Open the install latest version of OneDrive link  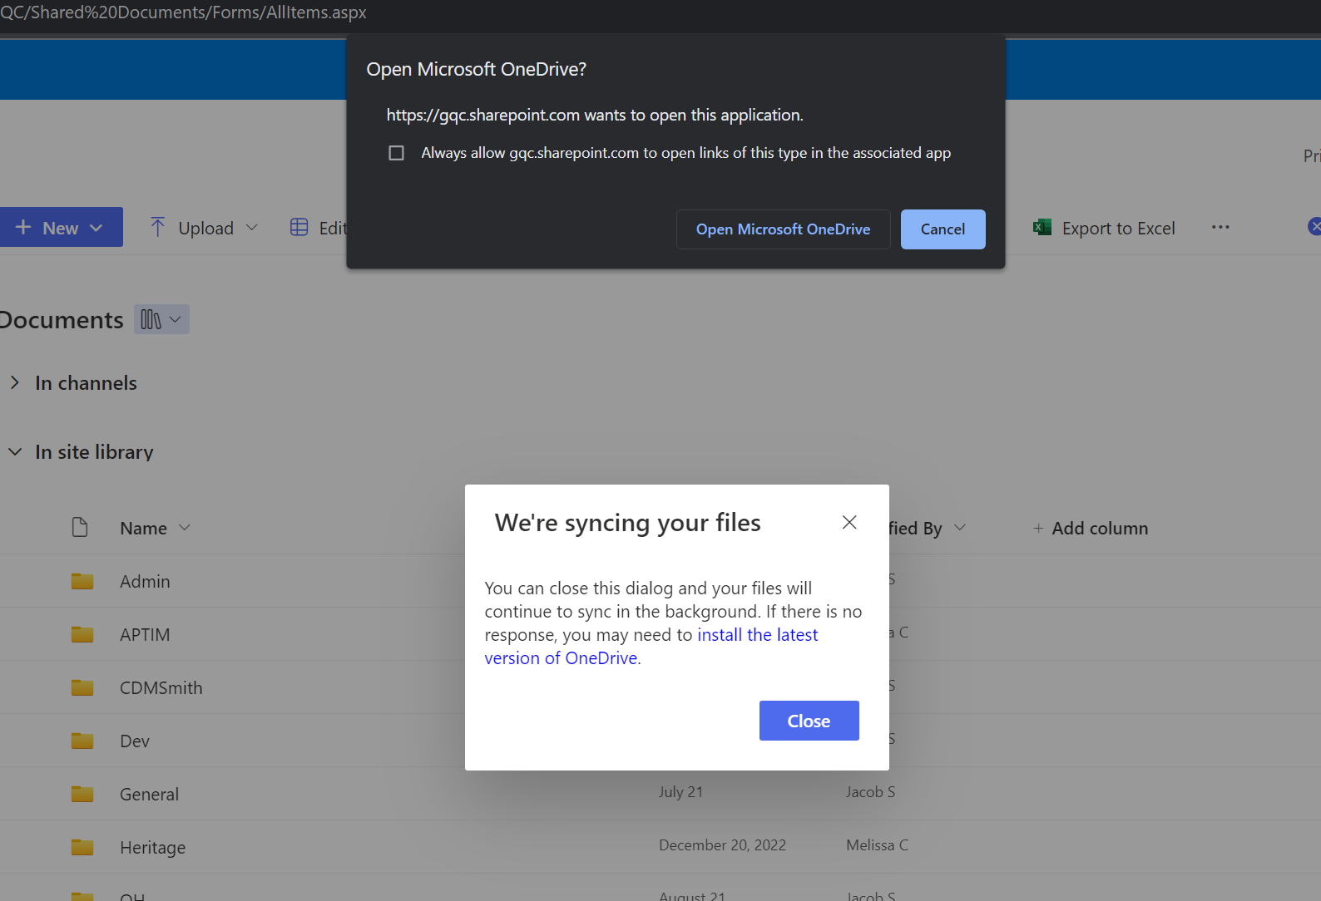651,646
